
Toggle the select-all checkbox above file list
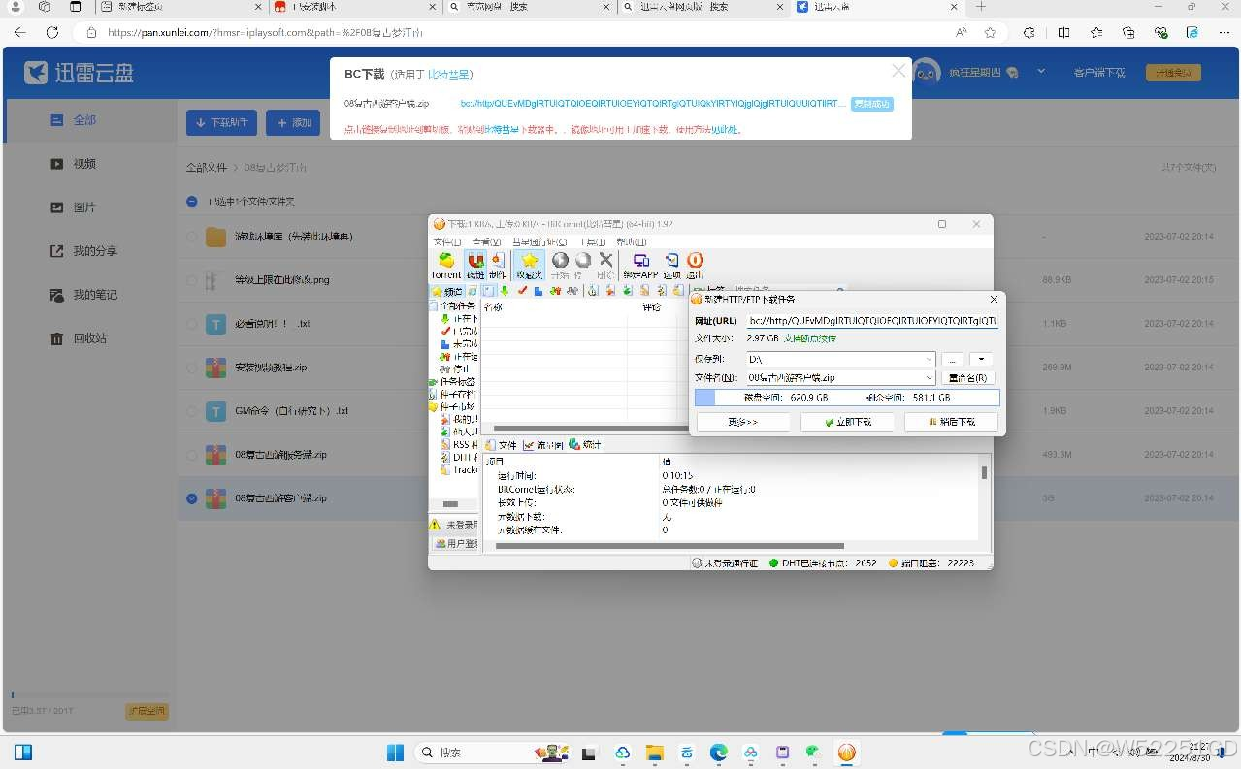[192, 202]
